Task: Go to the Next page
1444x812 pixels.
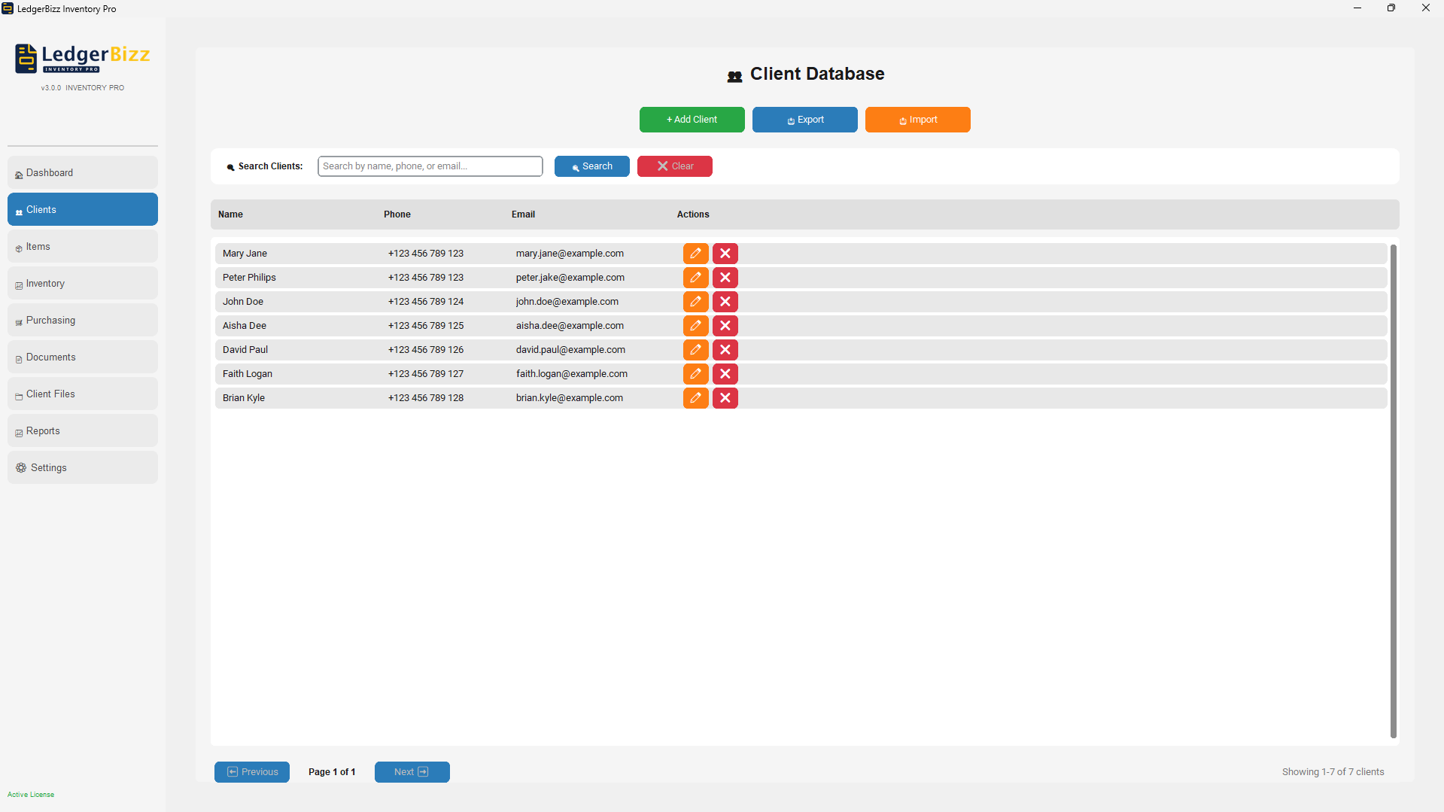Action: pyautogui.click(x=412, y=772)
